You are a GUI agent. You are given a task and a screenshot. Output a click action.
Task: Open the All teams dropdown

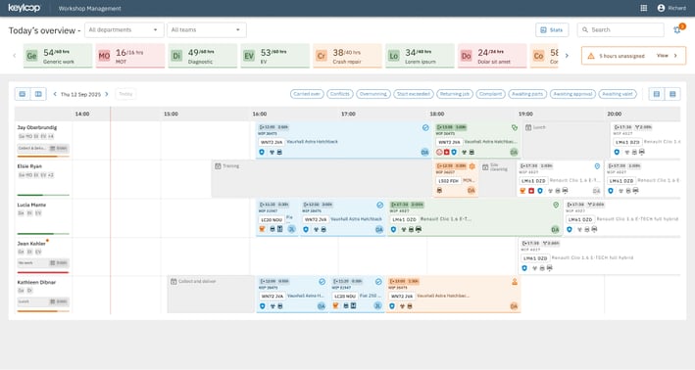[207, 29]
